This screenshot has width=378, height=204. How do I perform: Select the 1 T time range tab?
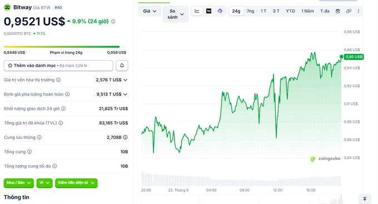pos(263,11)
